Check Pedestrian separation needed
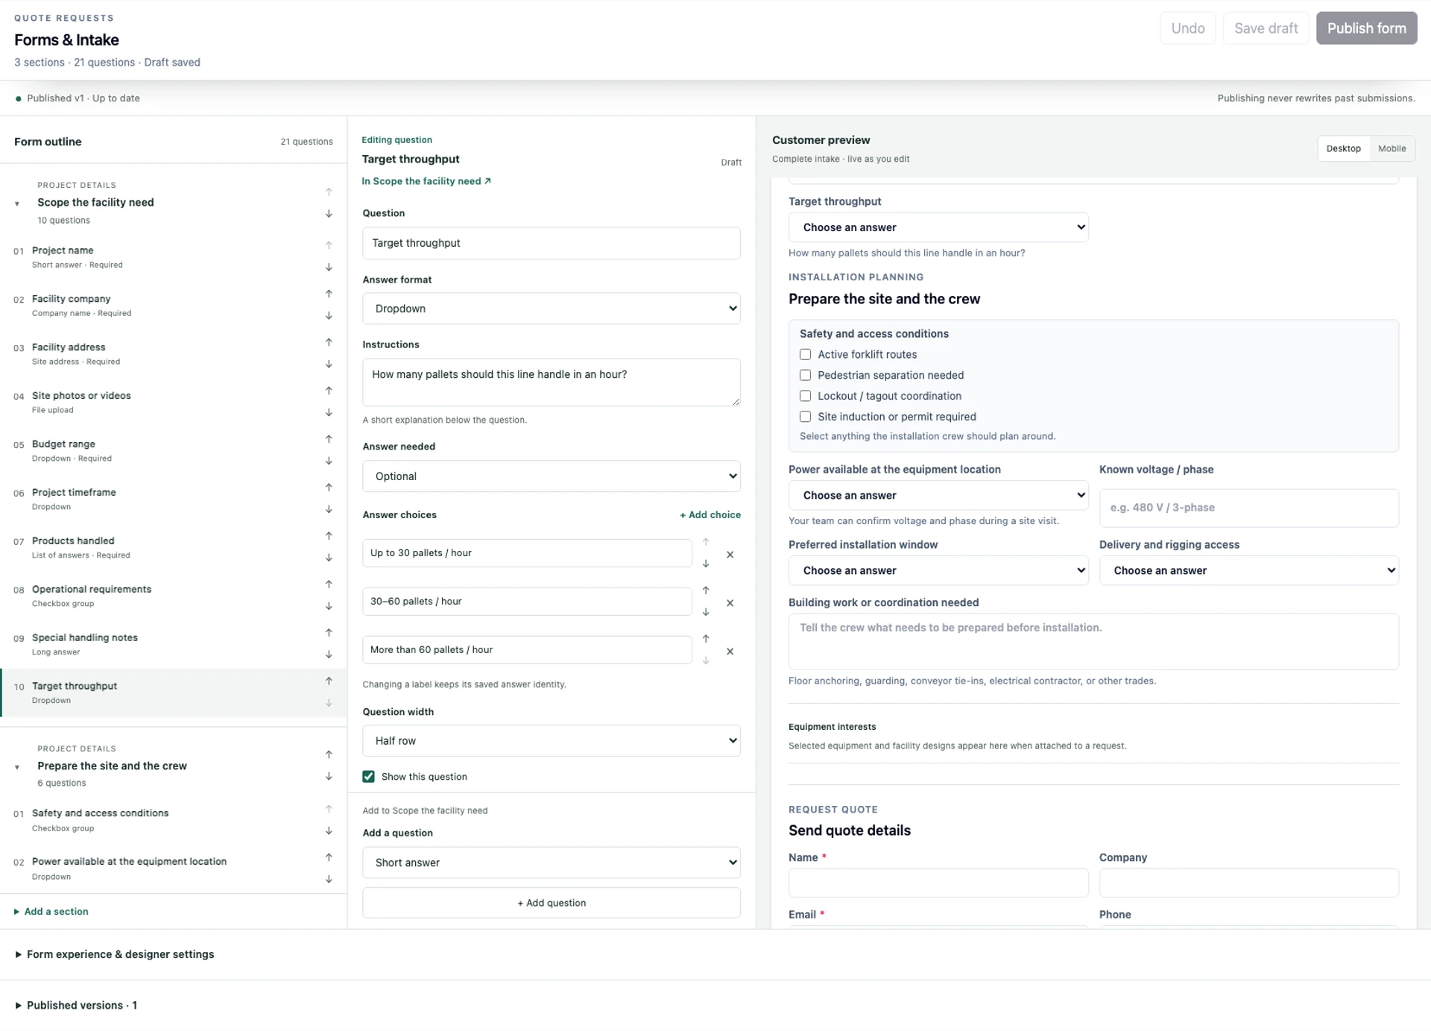 point(806,376)
